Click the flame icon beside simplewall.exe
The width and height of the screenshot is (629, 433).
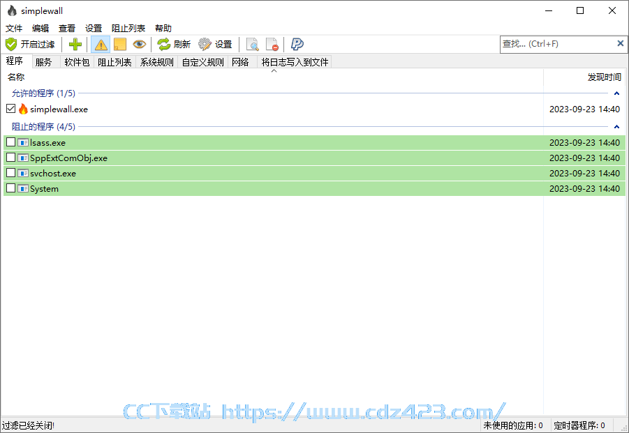[x=23, y=109]
